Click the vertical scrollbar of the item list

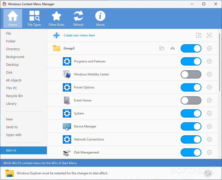220,62
